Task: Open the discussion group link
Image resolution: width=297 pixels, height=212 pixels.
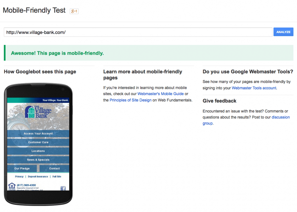Action: pos(246,120)
